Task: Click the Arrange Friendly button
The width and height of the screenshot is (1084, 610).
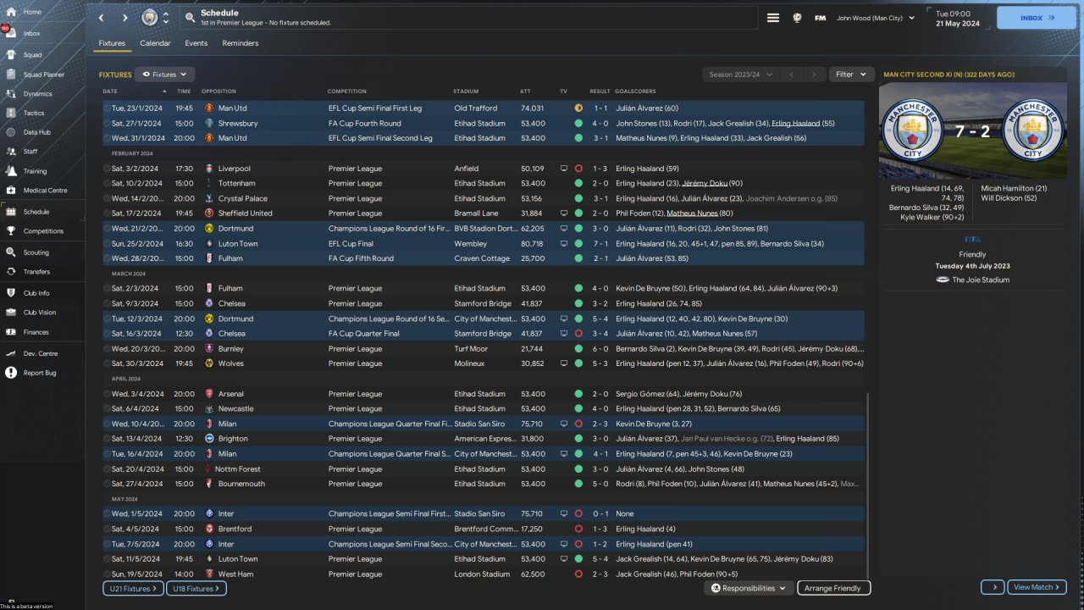Action: pyautogui.click(x=833, y=588)
